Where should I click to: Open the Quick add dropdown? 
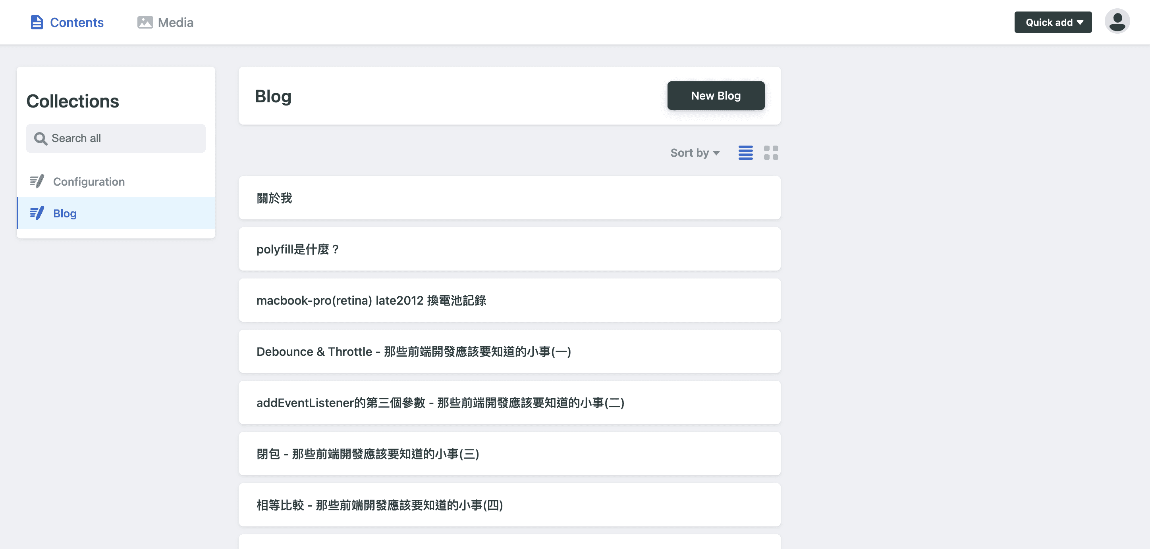click(x=1053, y=22)
